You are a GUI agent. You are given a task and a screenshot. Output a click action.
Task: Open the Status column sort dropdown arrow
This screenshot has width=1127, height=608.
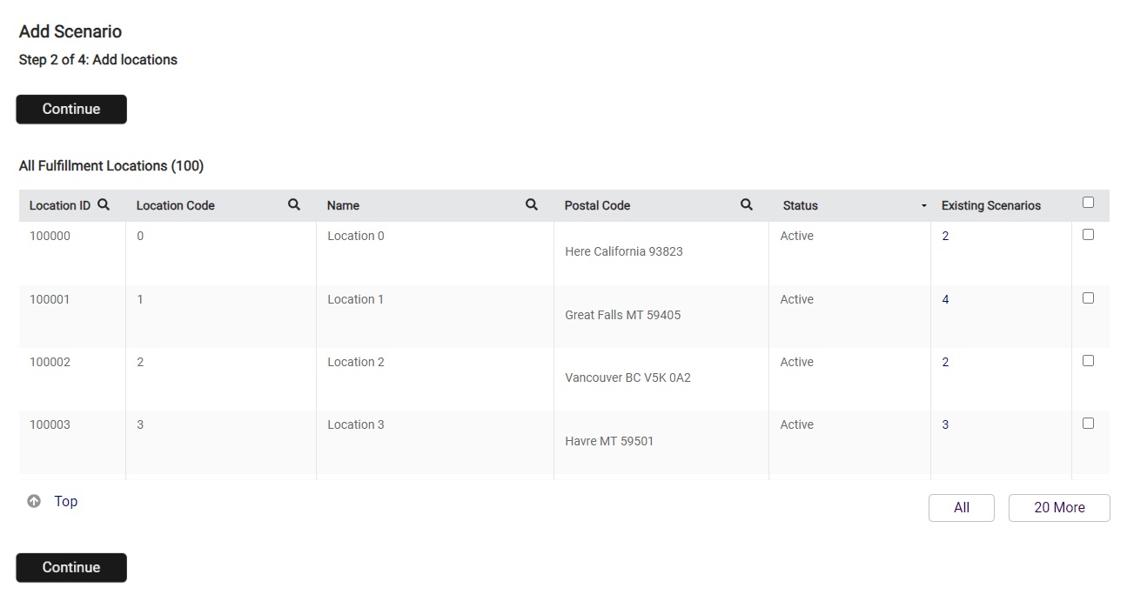point(923,205)
